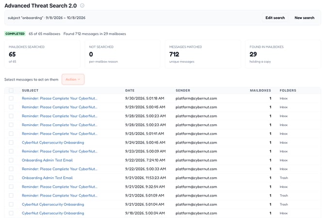Open the Action dropdown menu
The width and height of the screenshot is (325, 218).
click(73, 80)
